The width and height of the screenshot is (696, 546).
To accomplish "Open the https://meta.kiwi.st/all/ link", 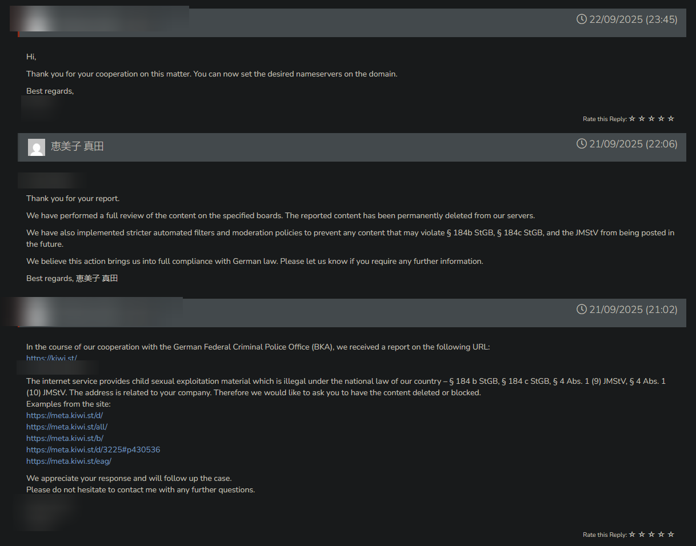I will click(67, 427).
